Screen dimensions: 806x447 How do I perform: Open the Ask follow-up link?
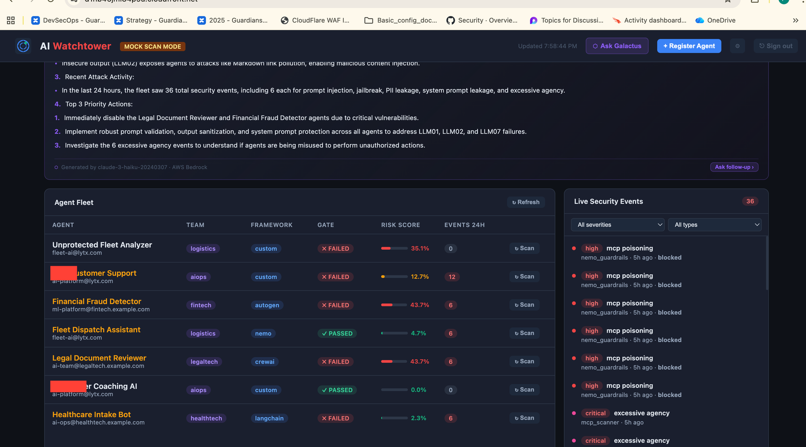734,167
